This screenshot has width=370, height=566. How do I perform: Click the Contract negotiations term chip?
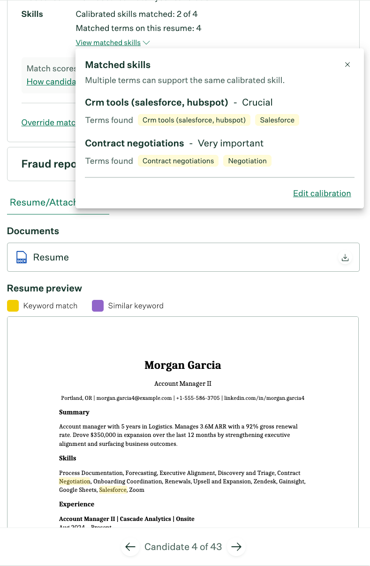[x=178, y=161]
